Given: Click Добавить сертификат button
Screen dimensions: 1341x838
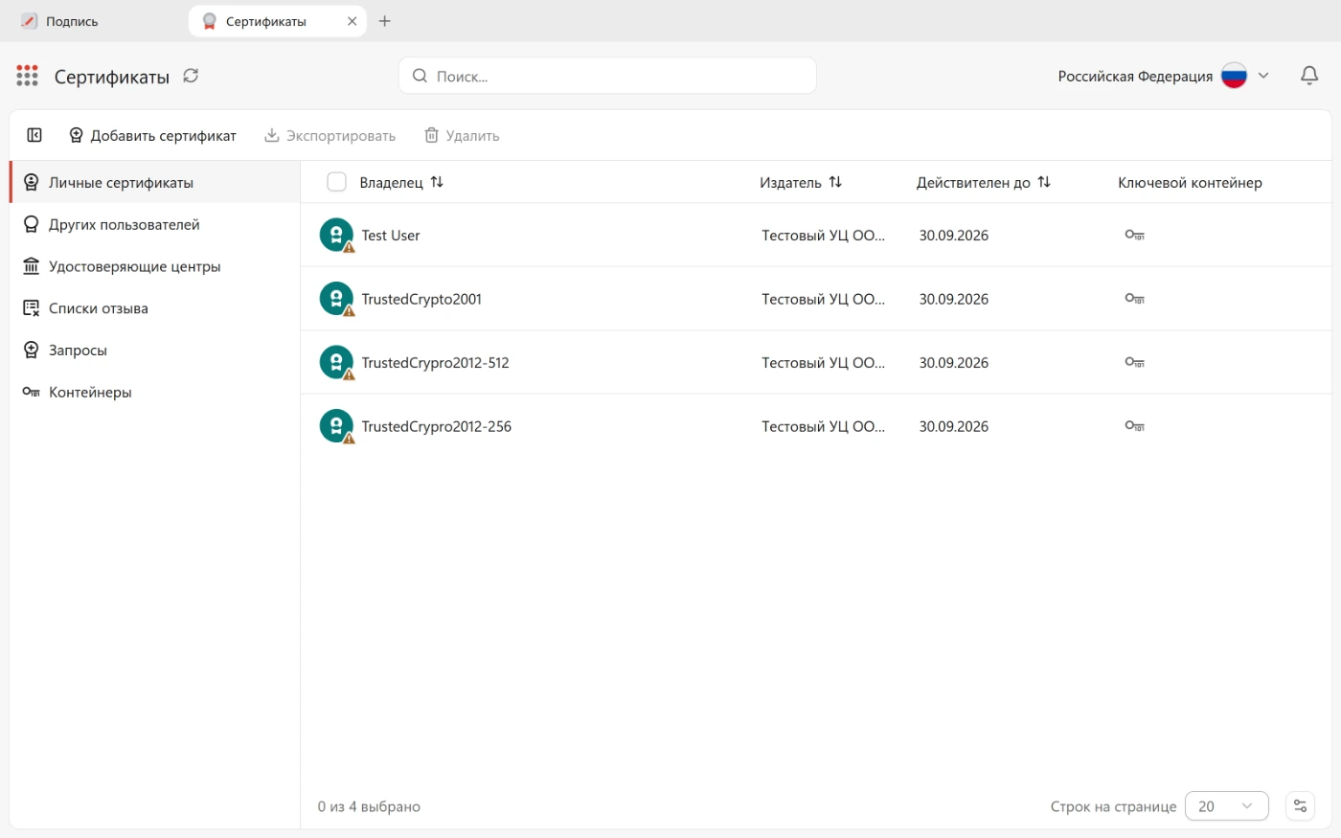Looking at the screenshot, I should 152,135.
